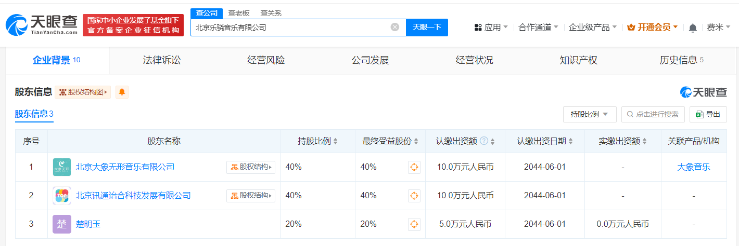Viewport: 739px width, 246px height.
Task: Open the 合作通道 dropdown
Action: (538, 27)
